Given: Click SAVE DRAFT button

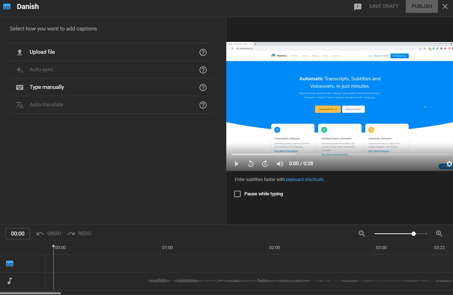Looking at the screenshot, I should point(384,6).
